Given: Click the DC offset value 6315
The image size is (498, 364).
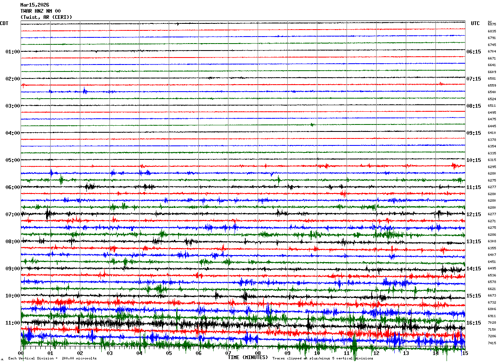Looking at the screenshot, I should point(492,160).
